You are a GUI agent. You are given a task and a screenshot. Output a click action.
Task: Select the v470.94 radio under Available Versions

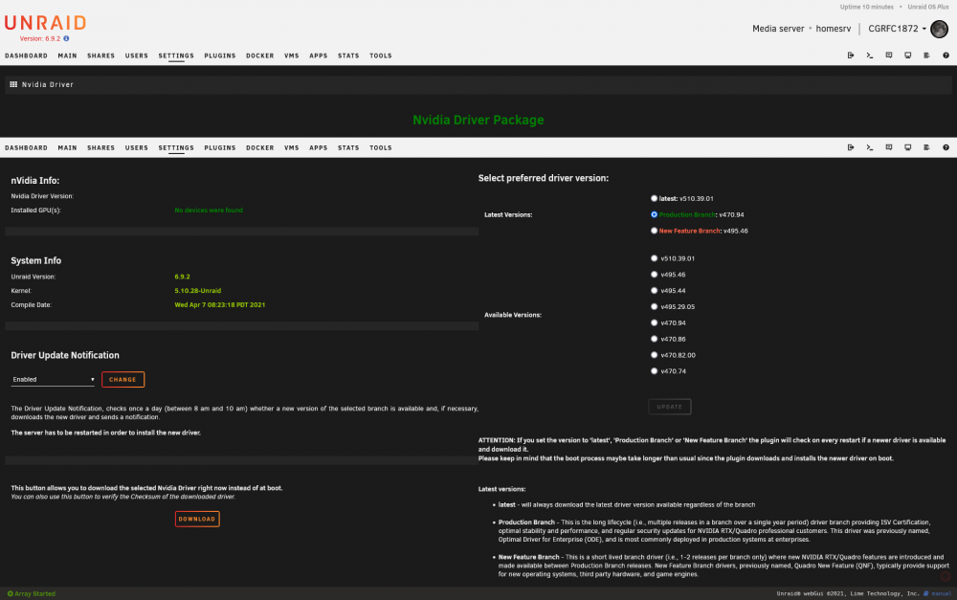click(654, 322)
